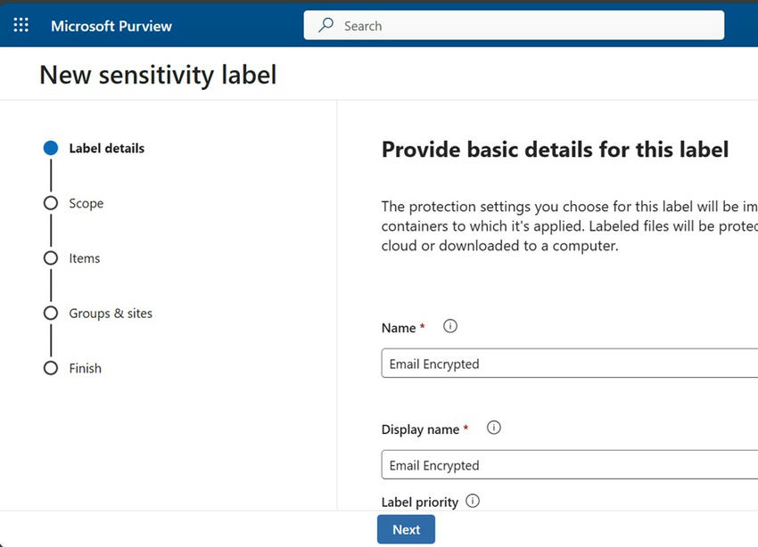Click the Label priority info icon
758x547 pixels.
coord(473,501)
